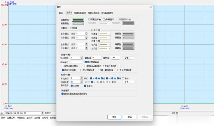Open the 曲线 tab
Viewport: 214px width, 126px height.
pyautogui.click(x=61, y=13)
